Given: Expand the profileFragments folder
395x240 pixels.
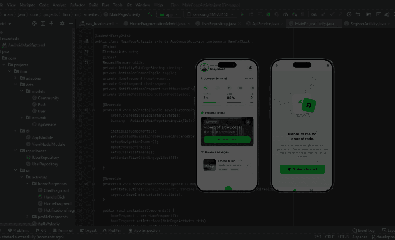Looking at the screenshot, I should point(28,217).
